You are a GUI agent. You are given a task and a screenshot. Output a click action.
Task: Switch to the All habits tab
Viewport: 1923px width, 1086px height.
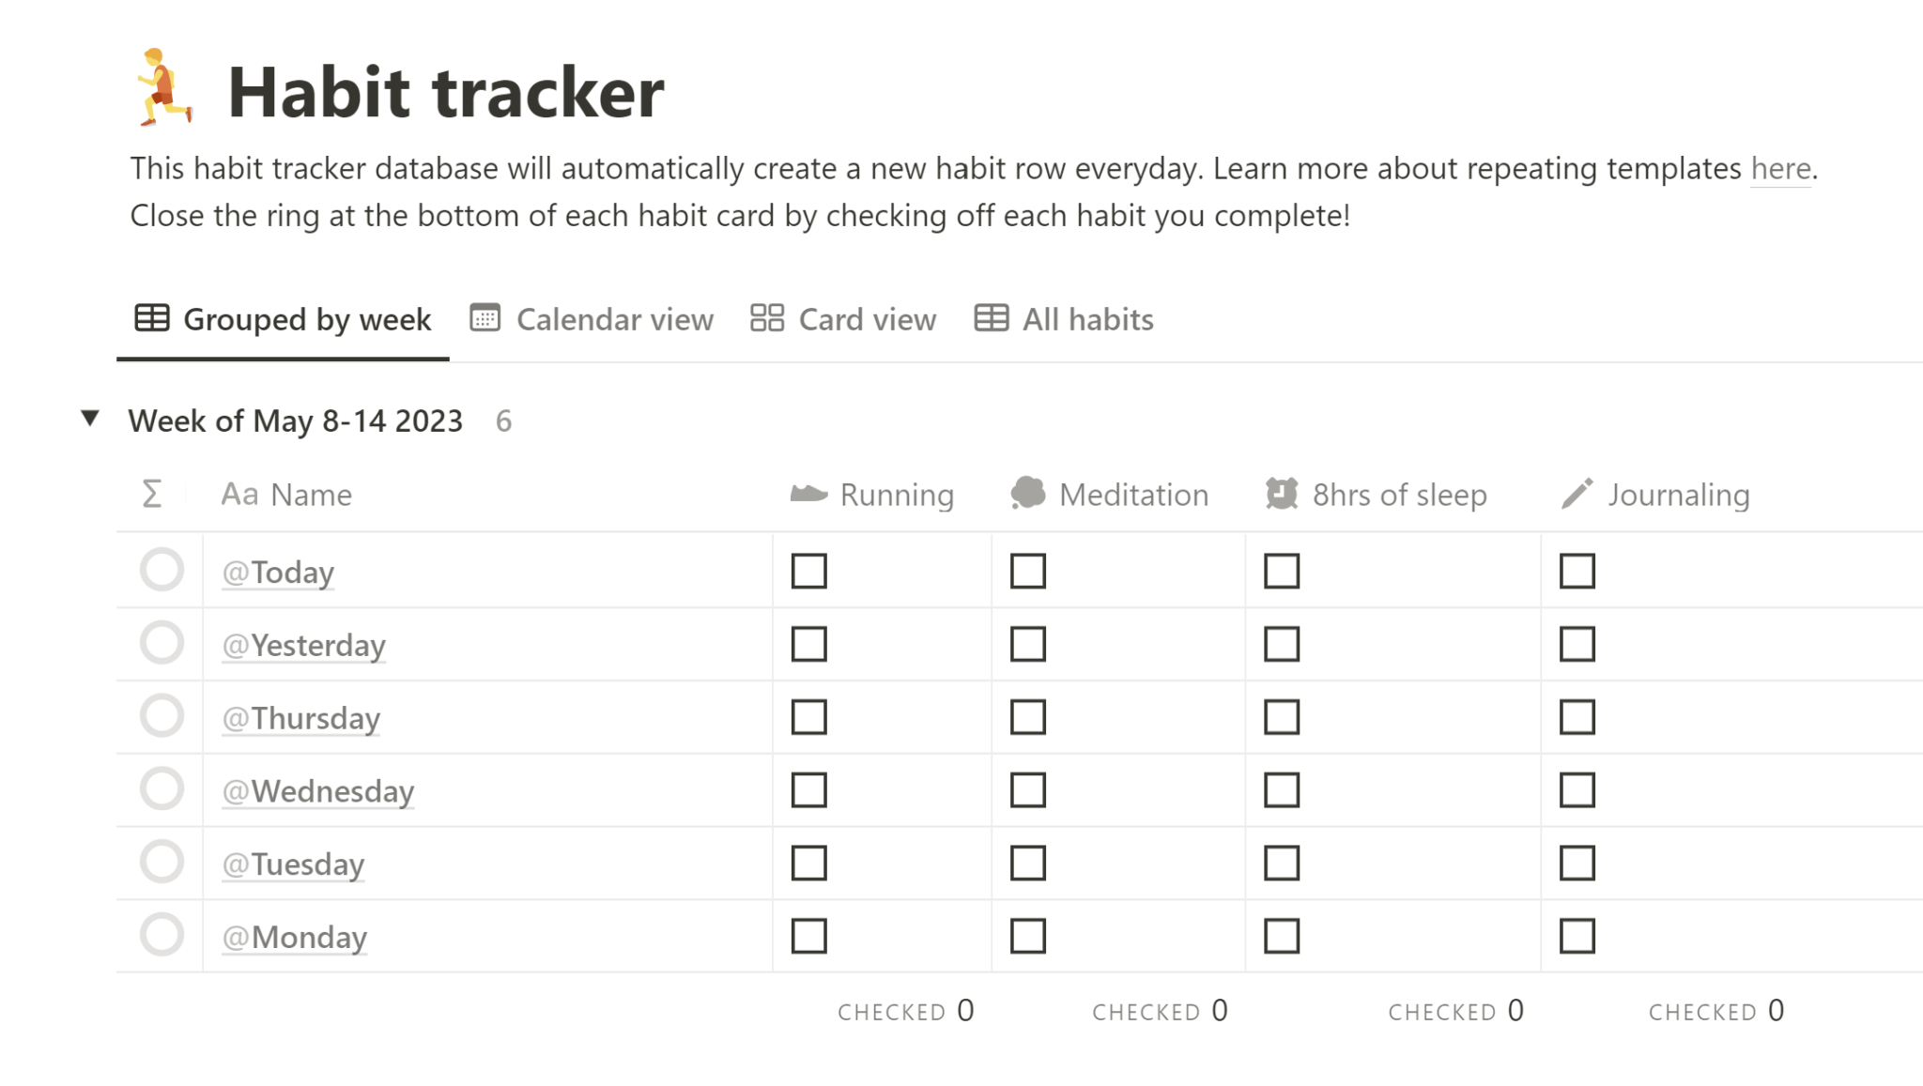1065,320
